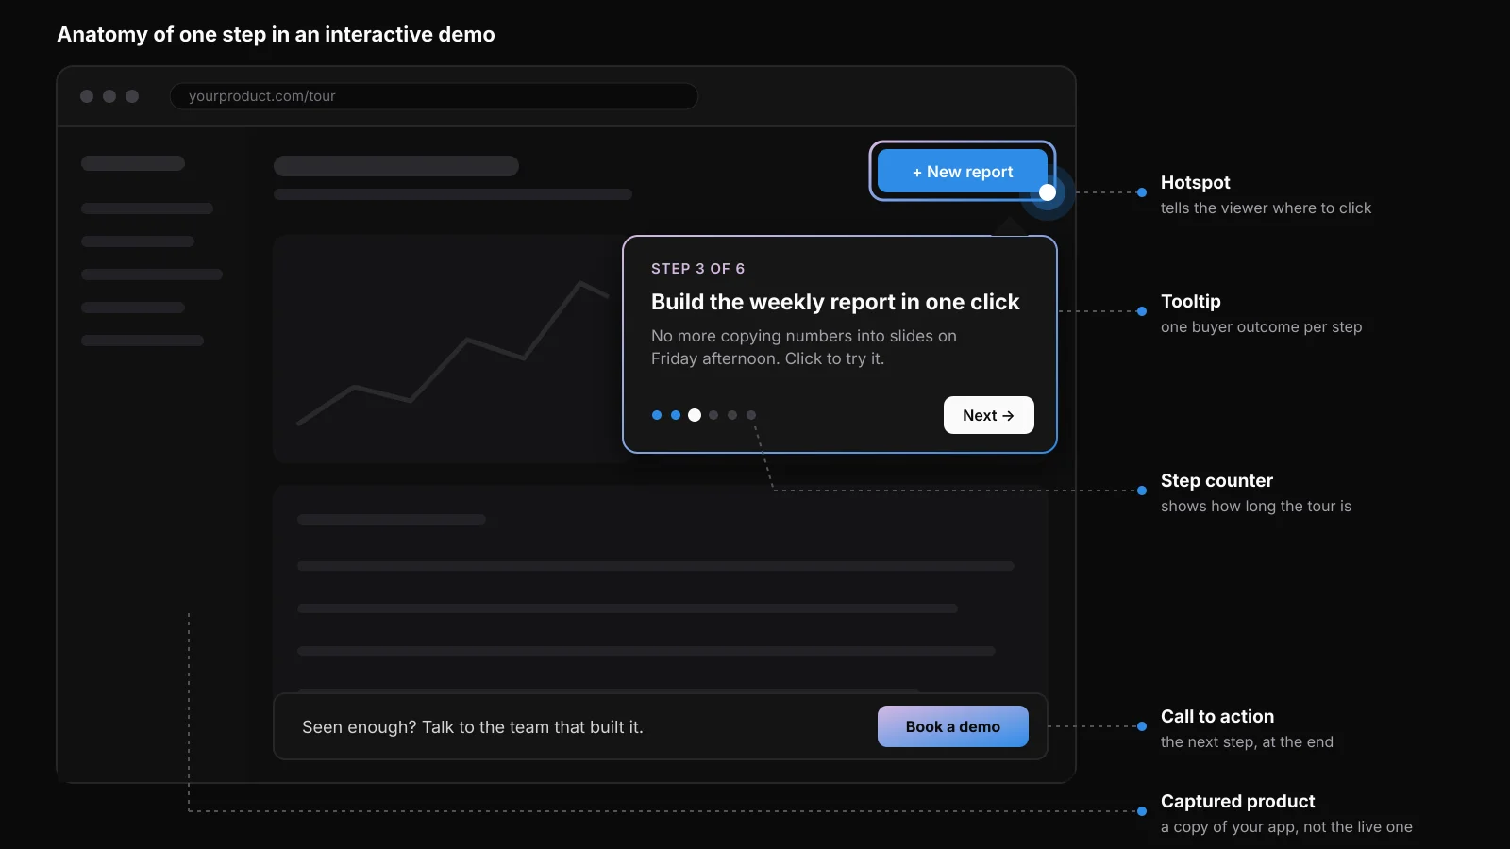Click the Hotspot annotation label
Screen dimensions: 1510x849
(1195, 182)
